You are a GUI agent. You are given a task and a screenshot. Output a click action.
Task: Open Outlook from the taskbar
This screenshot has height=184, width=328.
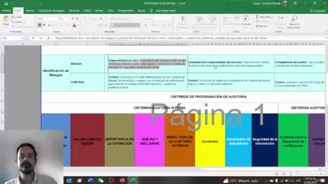pos(69,180)
